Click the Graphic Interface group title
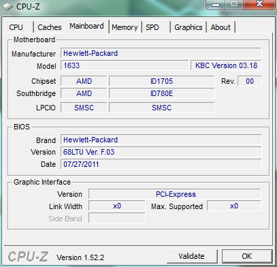 pos(42,182)
